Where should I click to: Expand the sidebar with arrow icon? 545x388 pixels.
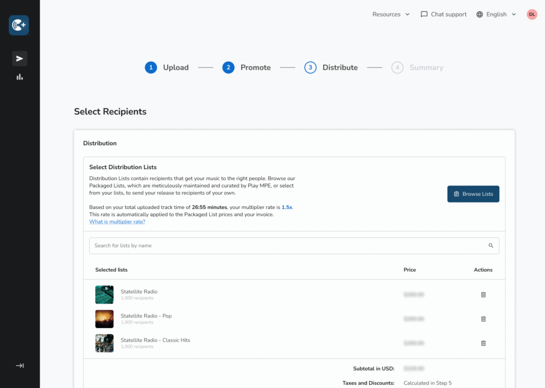[x=20, y=366]
